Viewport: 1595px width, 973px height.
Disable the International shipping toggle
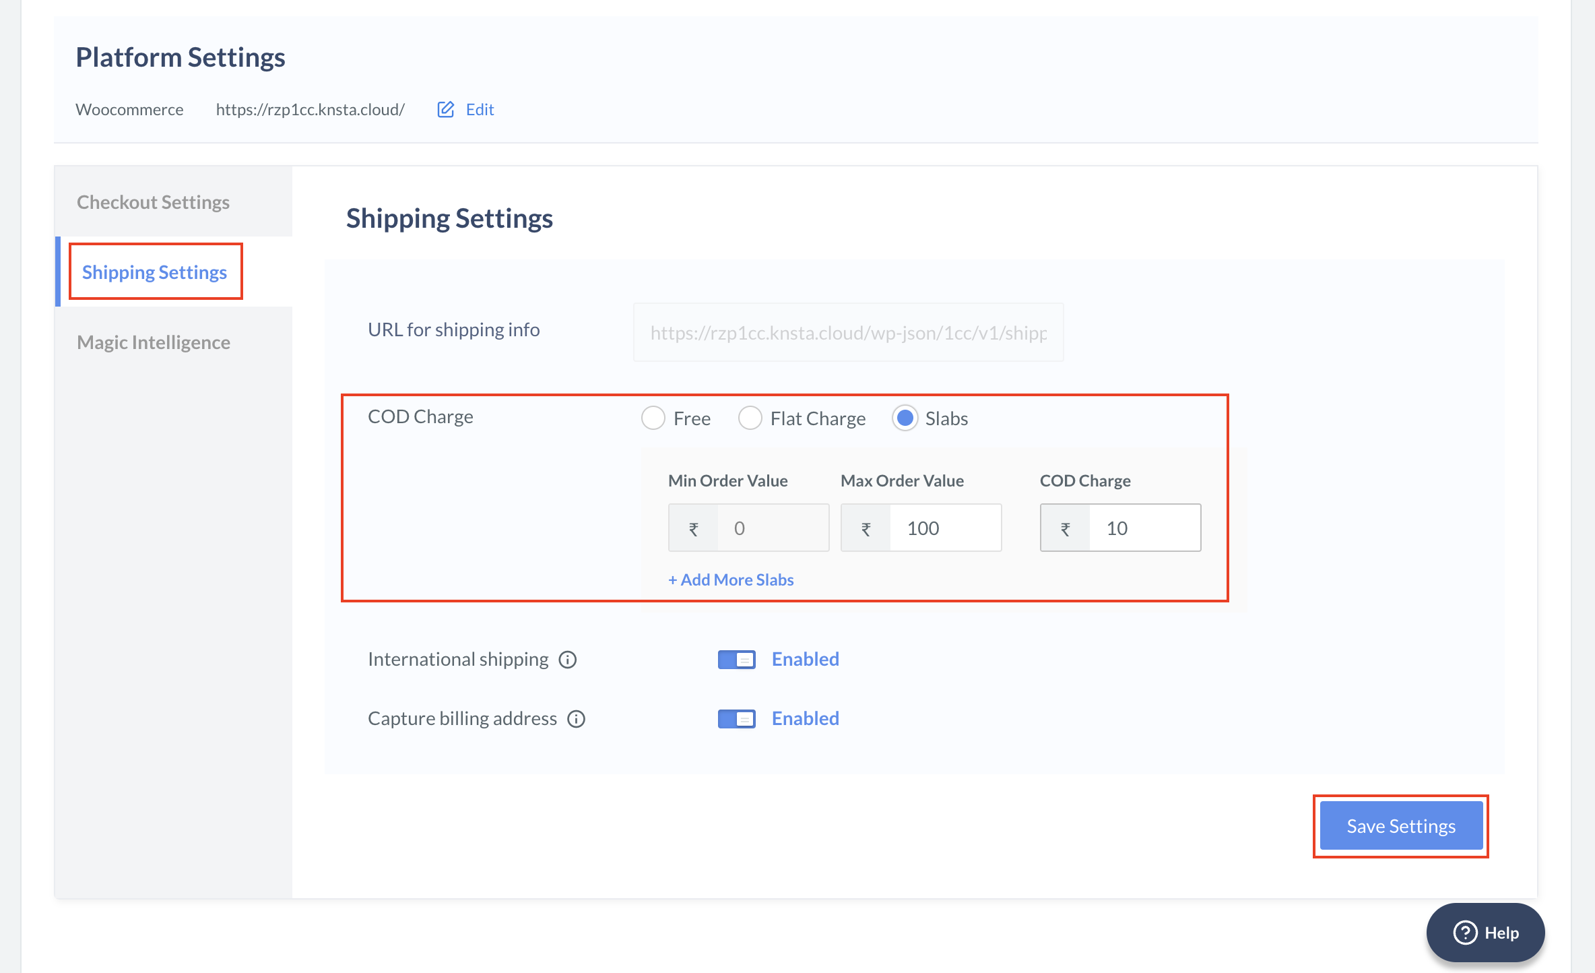736,660
